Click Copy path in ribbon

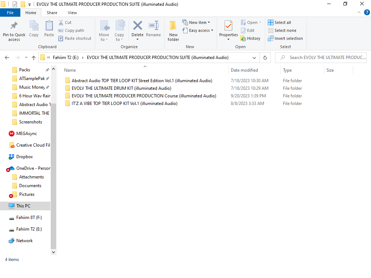[x=71, y=30]
